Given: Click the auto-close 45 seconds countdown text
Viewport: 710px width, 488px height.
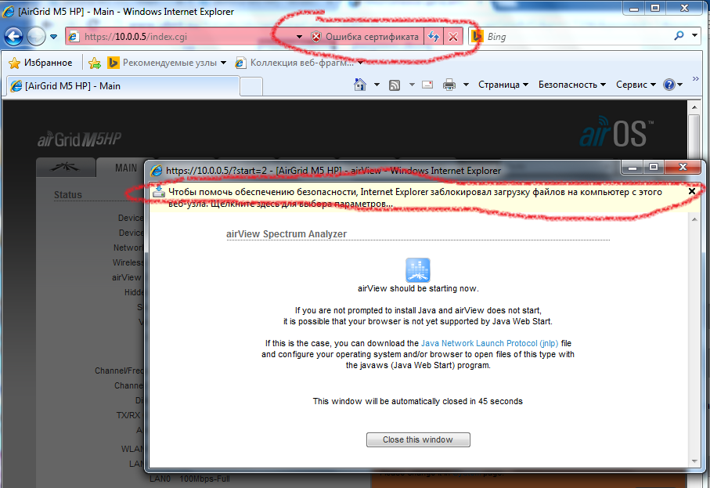Looking at the screenshot, I should pyautogui.click(x=417, y=401).
